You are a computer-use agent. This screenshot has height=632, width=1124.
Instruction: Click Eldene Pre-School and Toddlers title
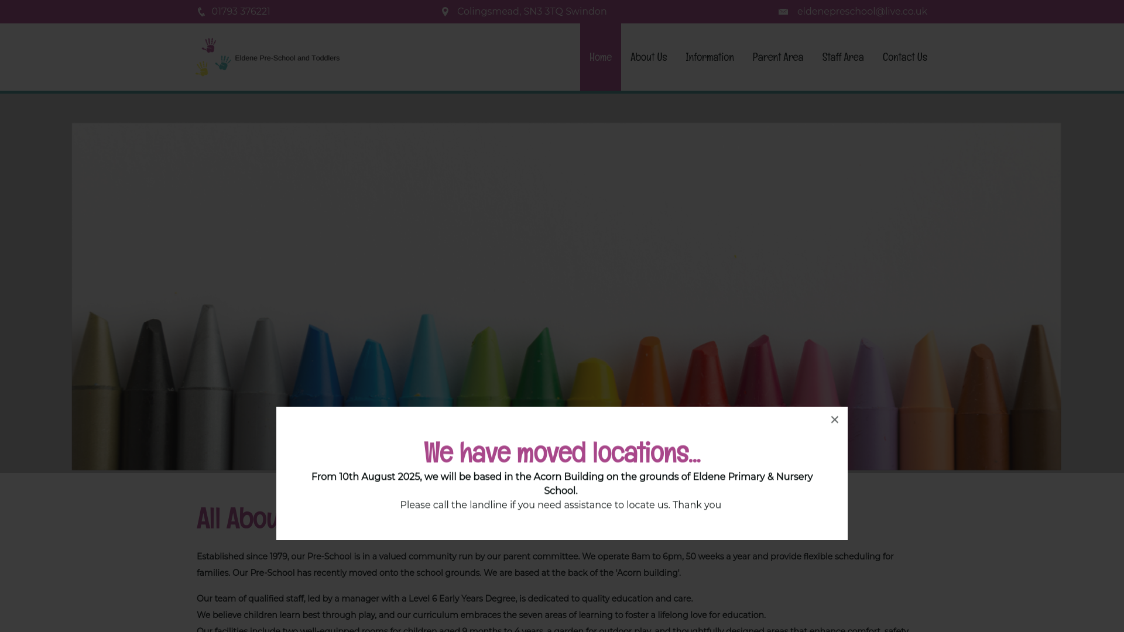pos(287,58)
